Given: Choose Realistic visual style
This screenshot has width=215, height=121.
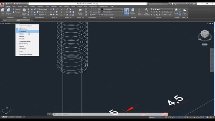Looking at the screenshot, I should pyautogui.click(x=27, y=36).
